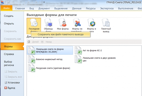Click Выход to exit the program
Screen dimensions: 142x96
tap(10, 88)
